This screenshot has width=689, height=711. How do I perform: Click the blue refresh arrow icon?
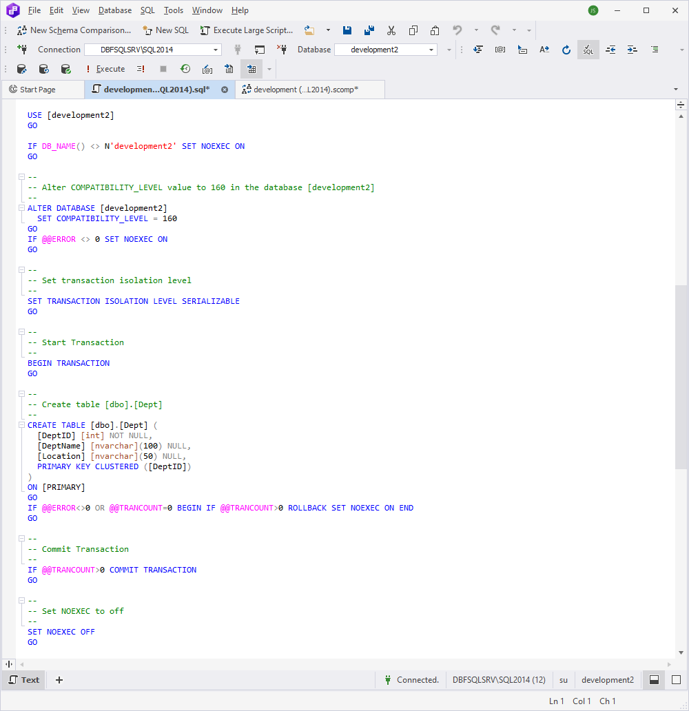point(566,50)
